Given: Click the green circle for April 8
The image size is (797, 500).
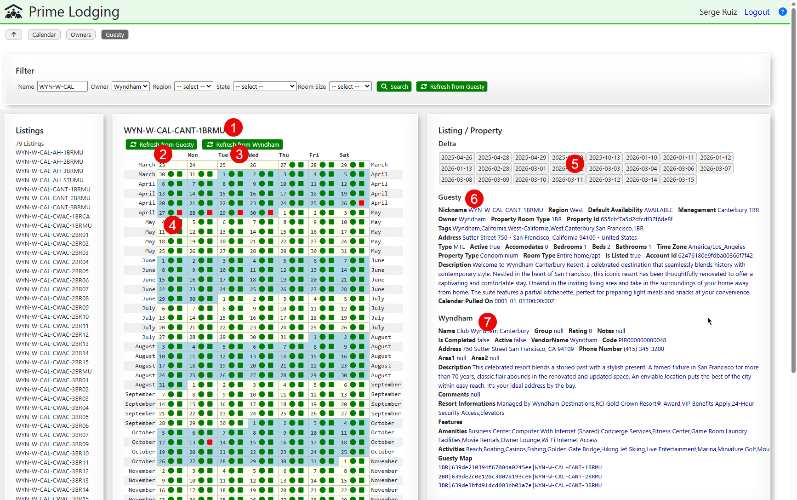Looking at the screenshot, I should pos(232,184).
